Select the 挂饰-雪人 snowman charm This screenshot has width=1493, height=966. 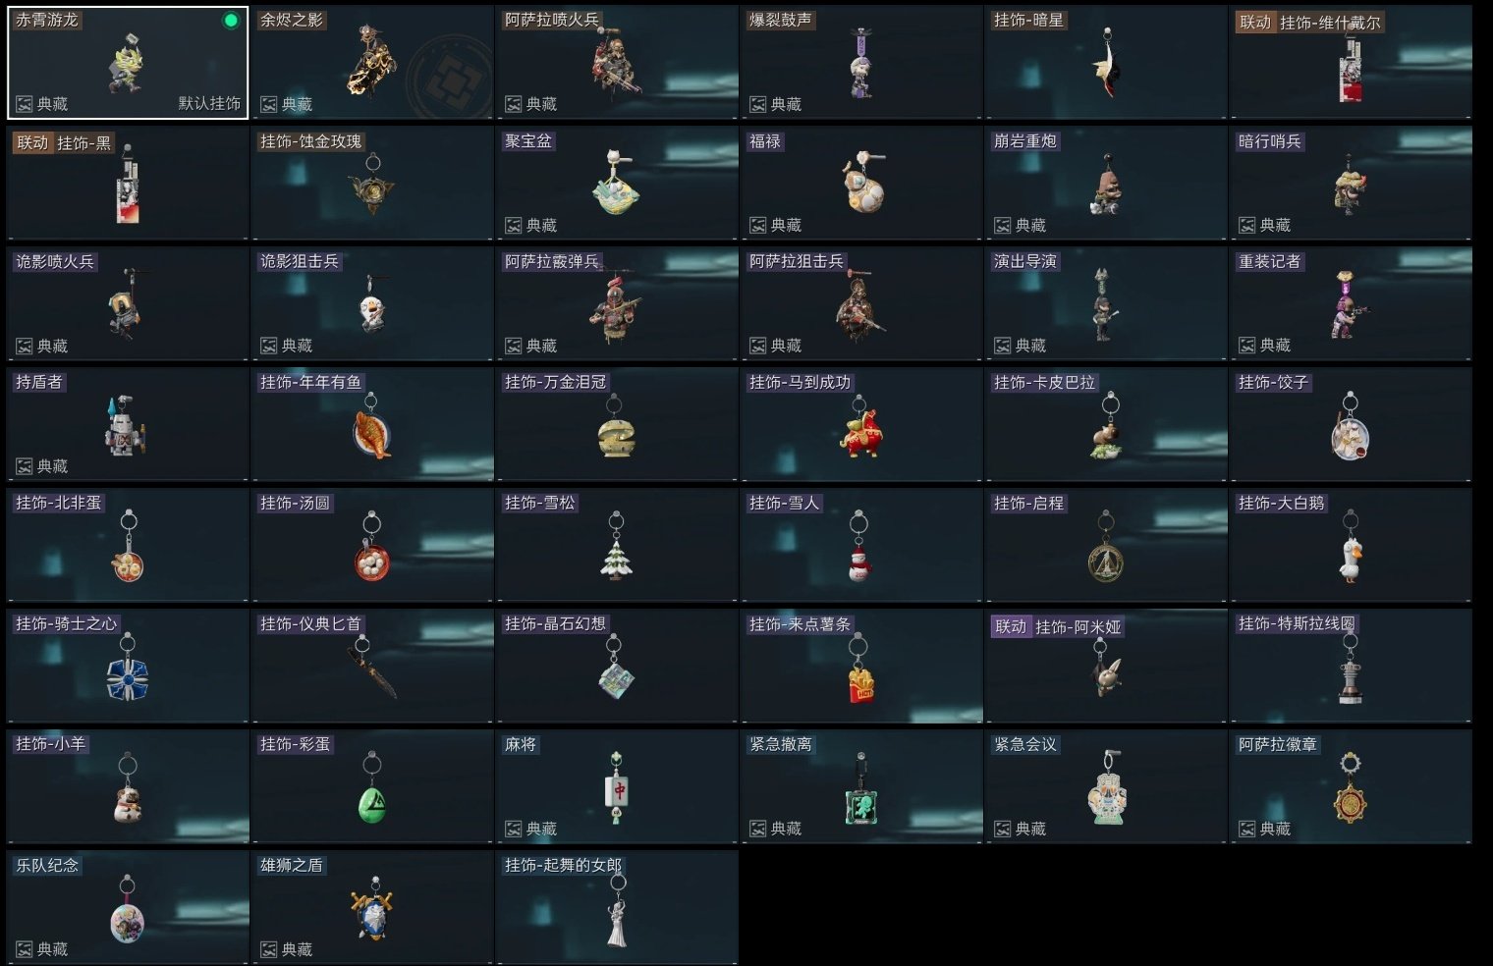coord(859,546)
